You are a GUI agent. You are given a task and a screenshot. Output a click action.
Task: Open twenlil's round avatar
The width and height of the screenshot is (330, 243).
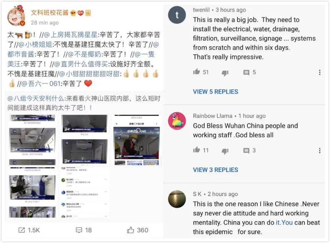pos(177,15)
